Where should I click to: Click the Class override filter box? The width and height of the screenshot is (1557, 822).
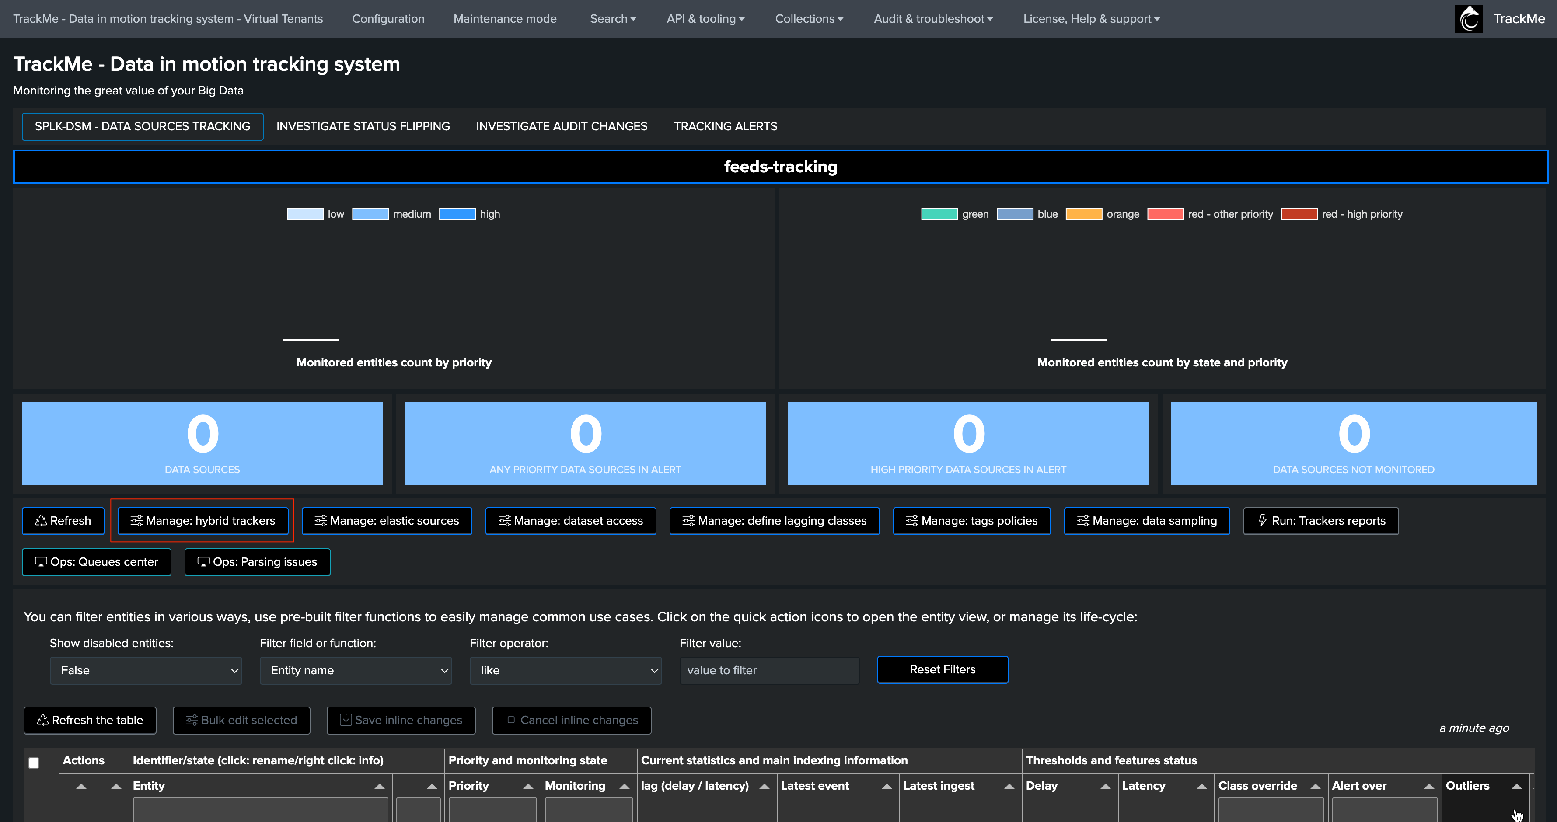click(1271, 810)
